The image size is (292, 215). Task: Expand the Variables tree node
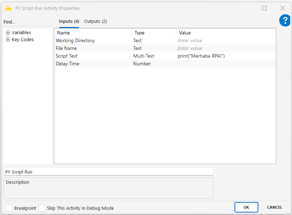point(8,33)
